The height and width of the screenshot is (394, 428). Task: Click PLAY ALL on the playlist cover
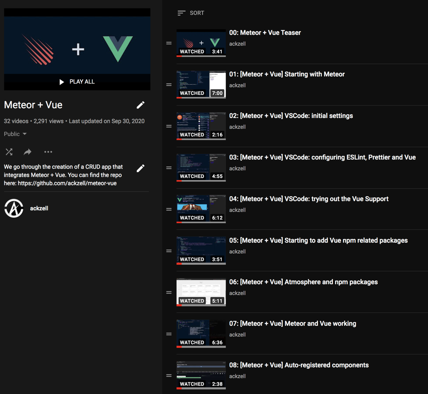tap(77, 82)
